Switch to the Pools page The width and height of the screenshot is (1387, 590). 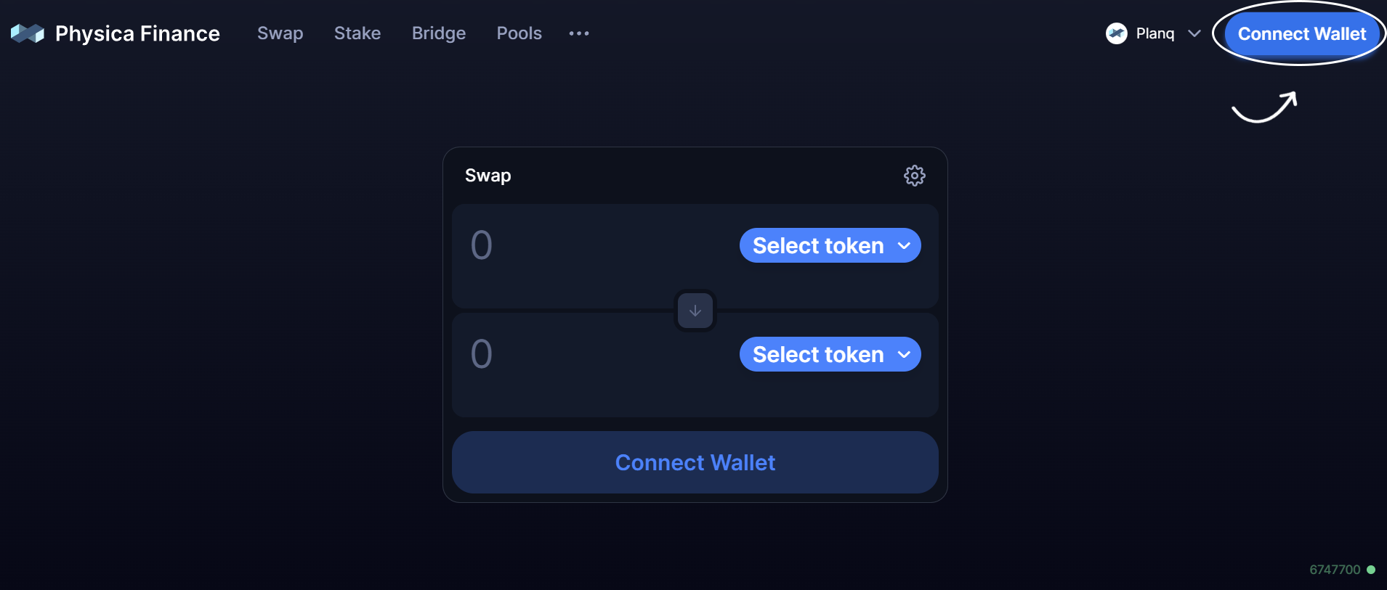(x=519, y=33)
